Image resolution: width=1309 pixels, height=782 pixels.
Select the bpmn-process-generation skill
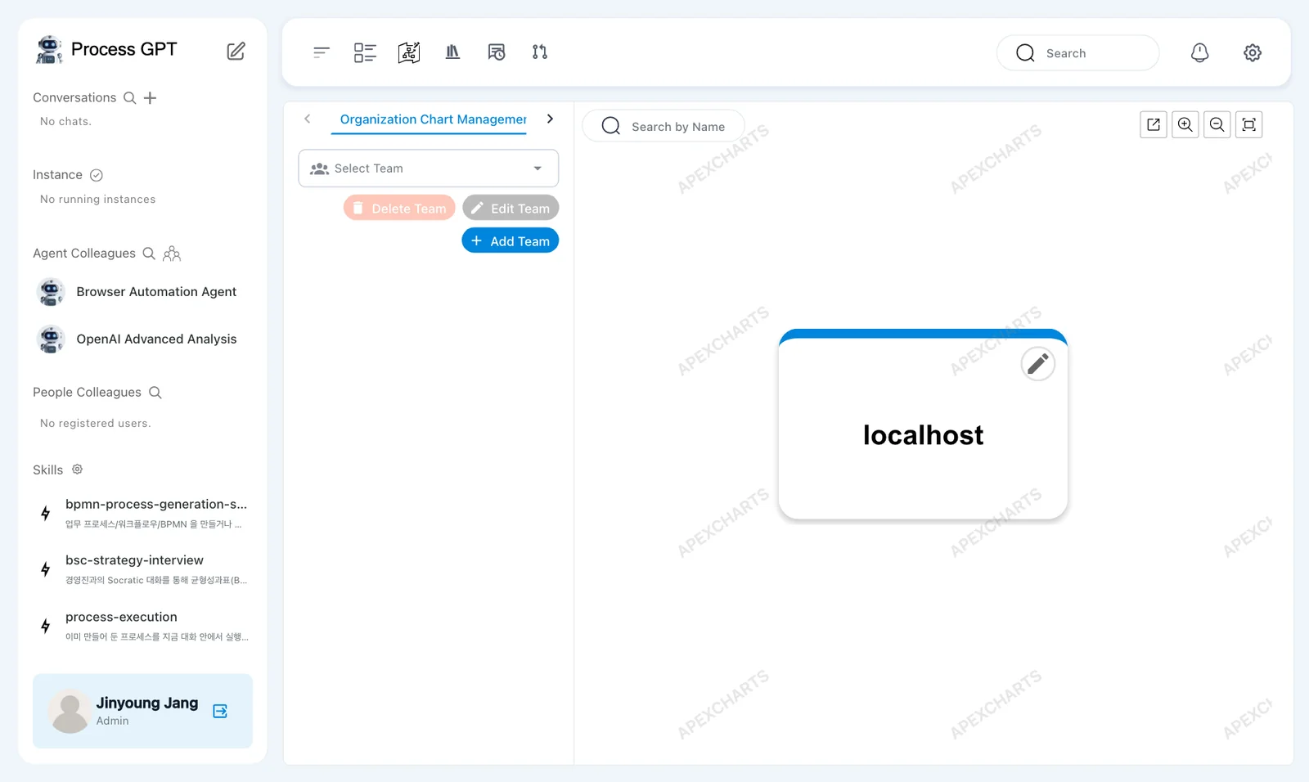143,513
